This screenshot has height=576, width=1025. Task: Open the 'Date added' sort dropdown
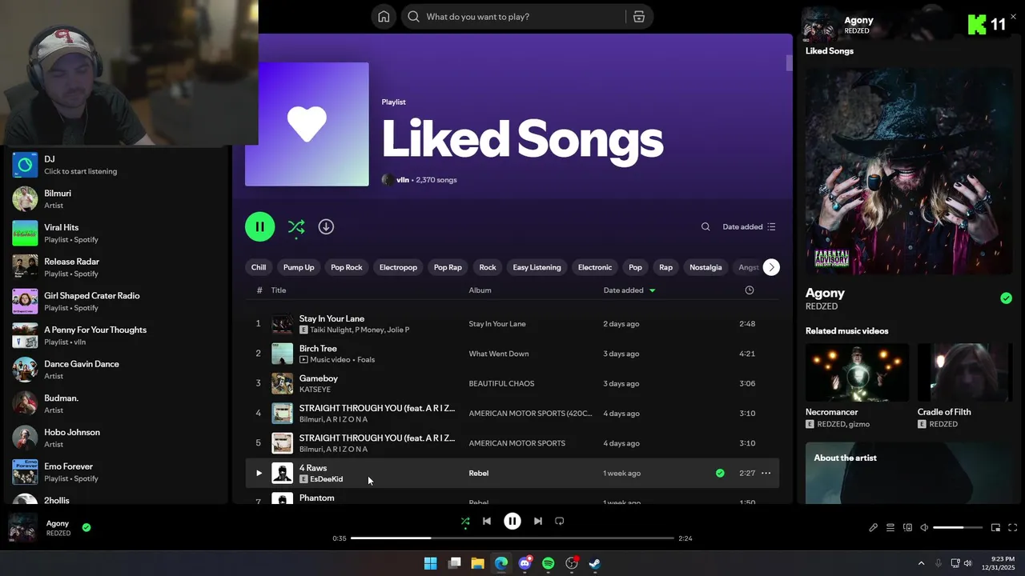click(x=749, y=226)
